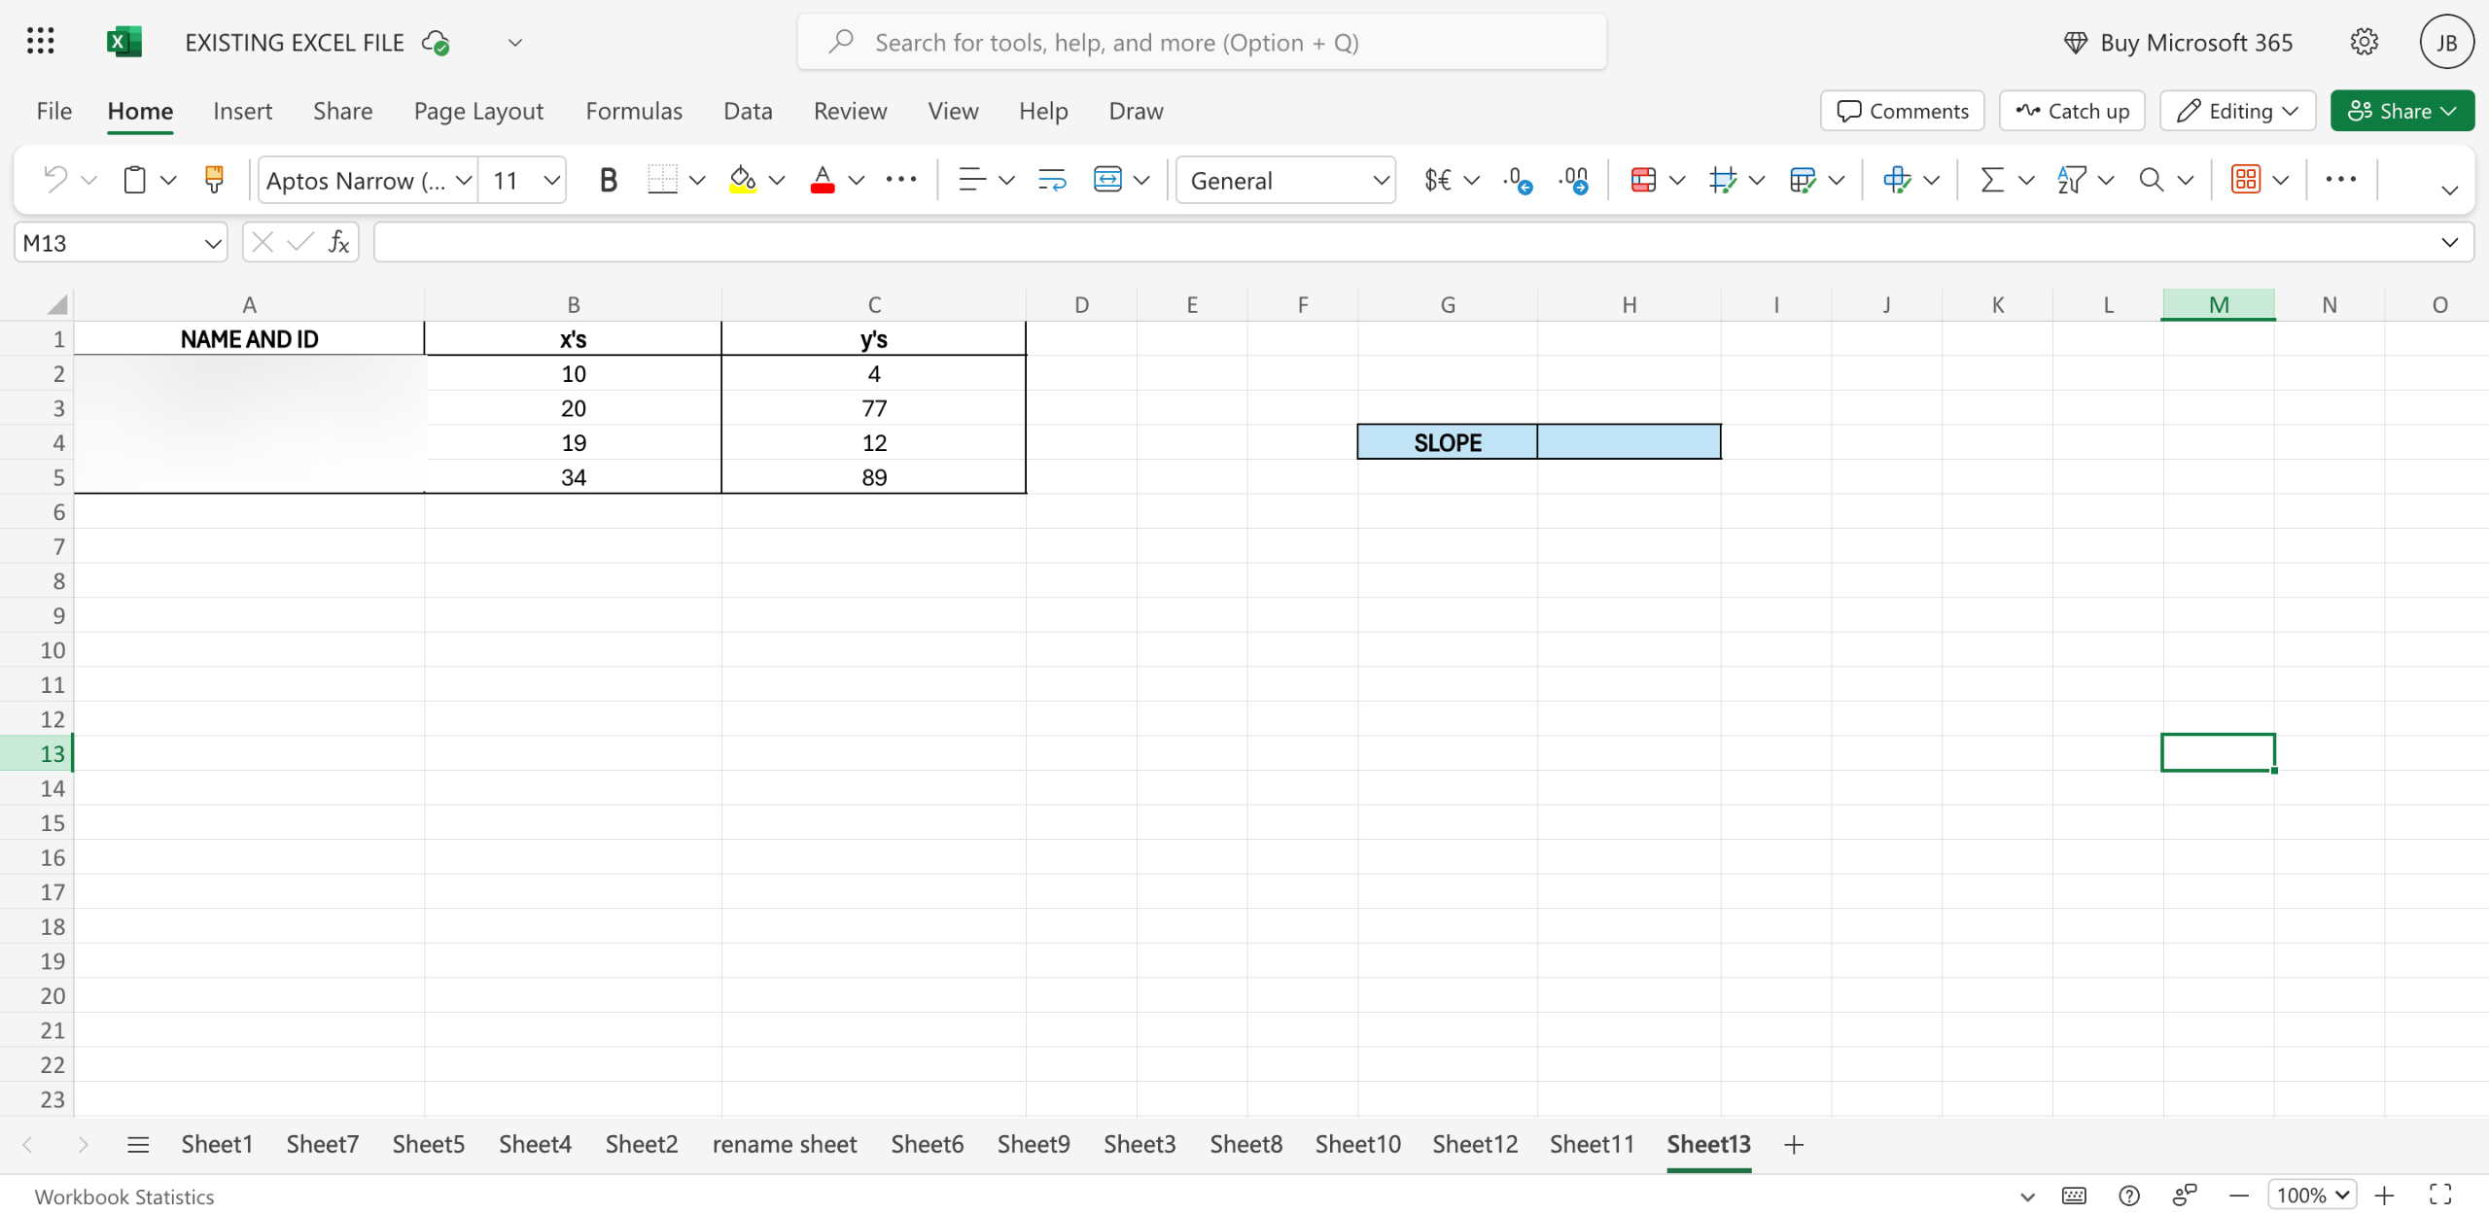Open the Name Box dropdown arrow

[213, 243]
